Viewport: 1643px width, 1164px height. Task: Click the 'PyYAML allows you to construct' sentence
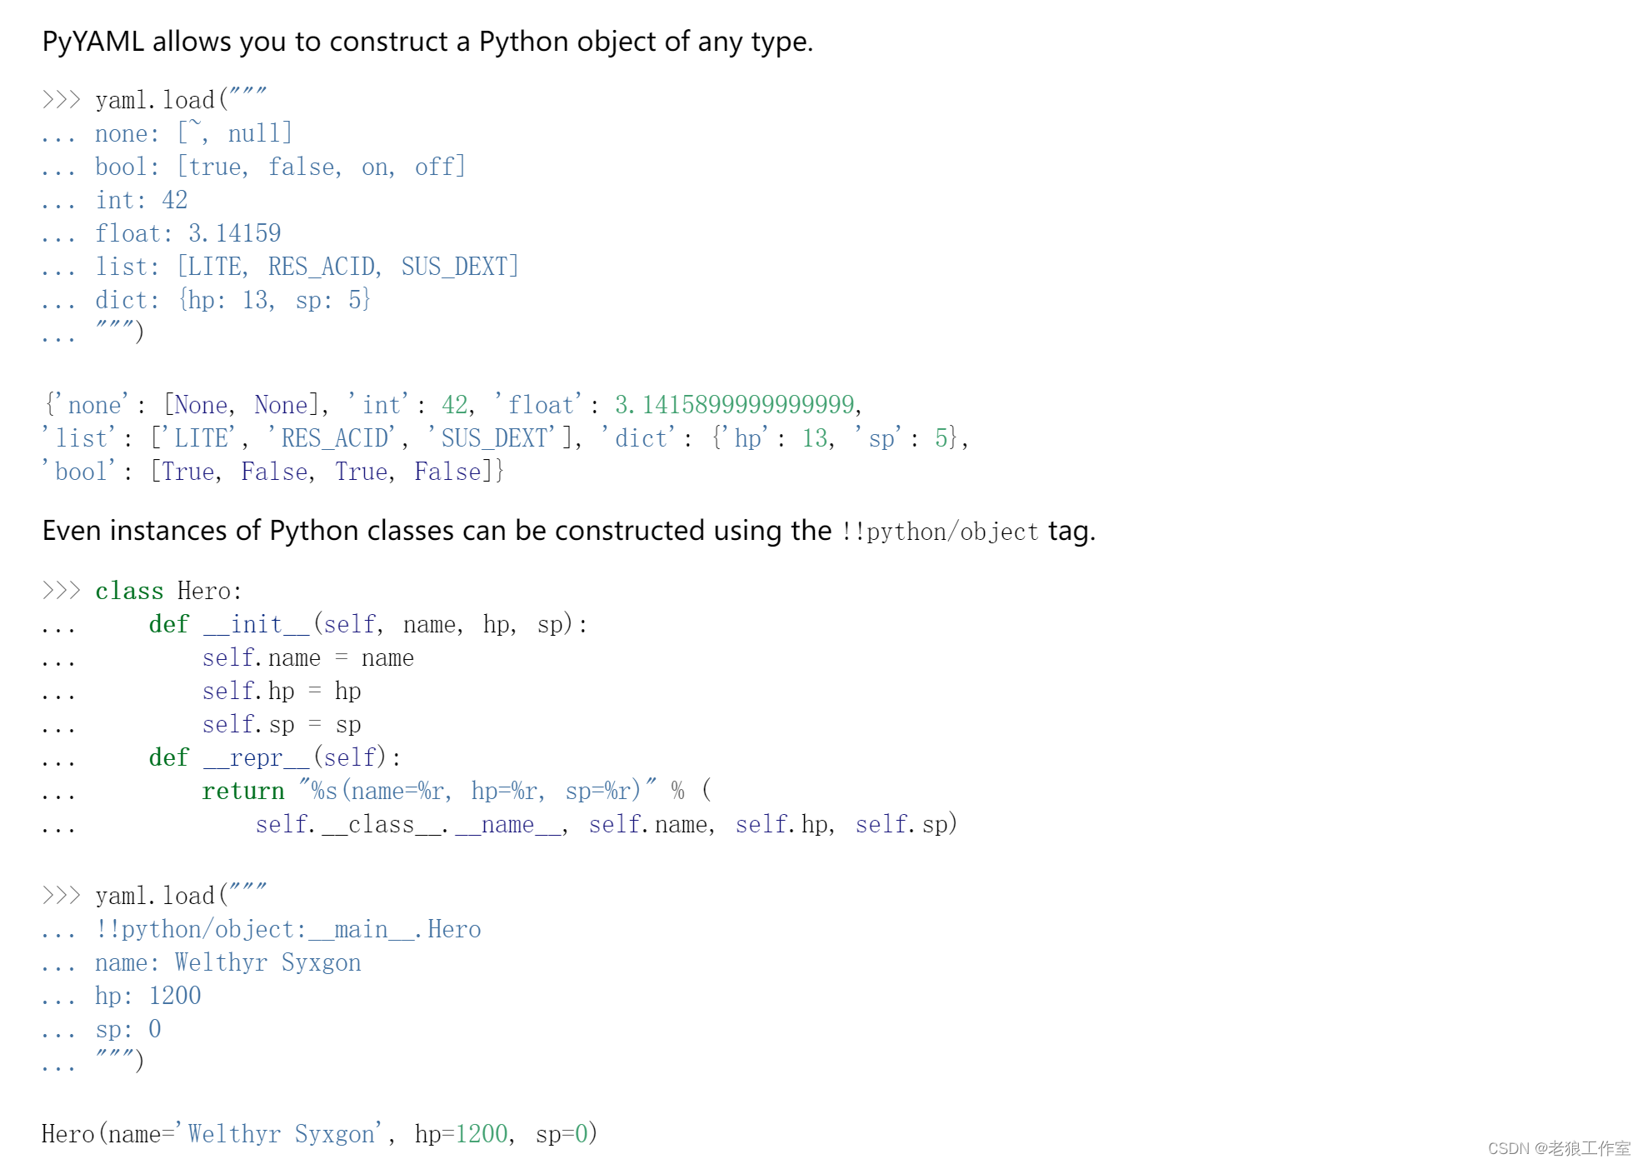(427, 42)
